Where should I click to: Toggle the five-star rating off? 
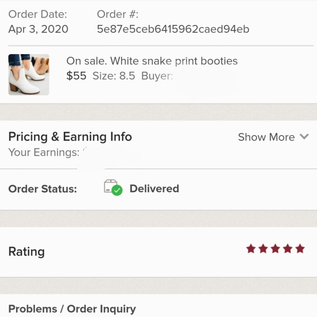click(x=275, y=249)
